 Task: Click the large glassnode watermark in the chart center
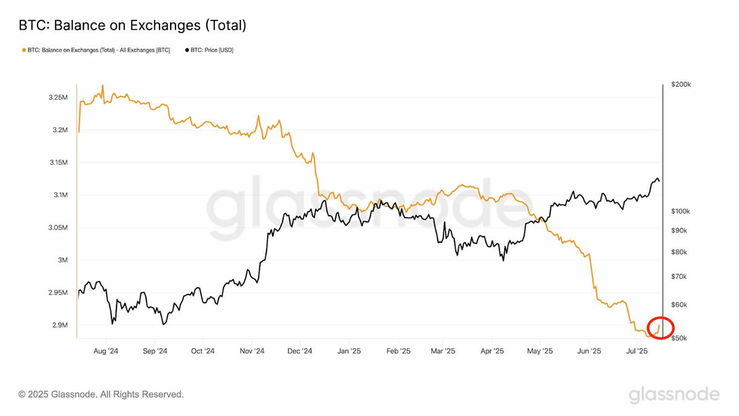click(x=363, y=203)
